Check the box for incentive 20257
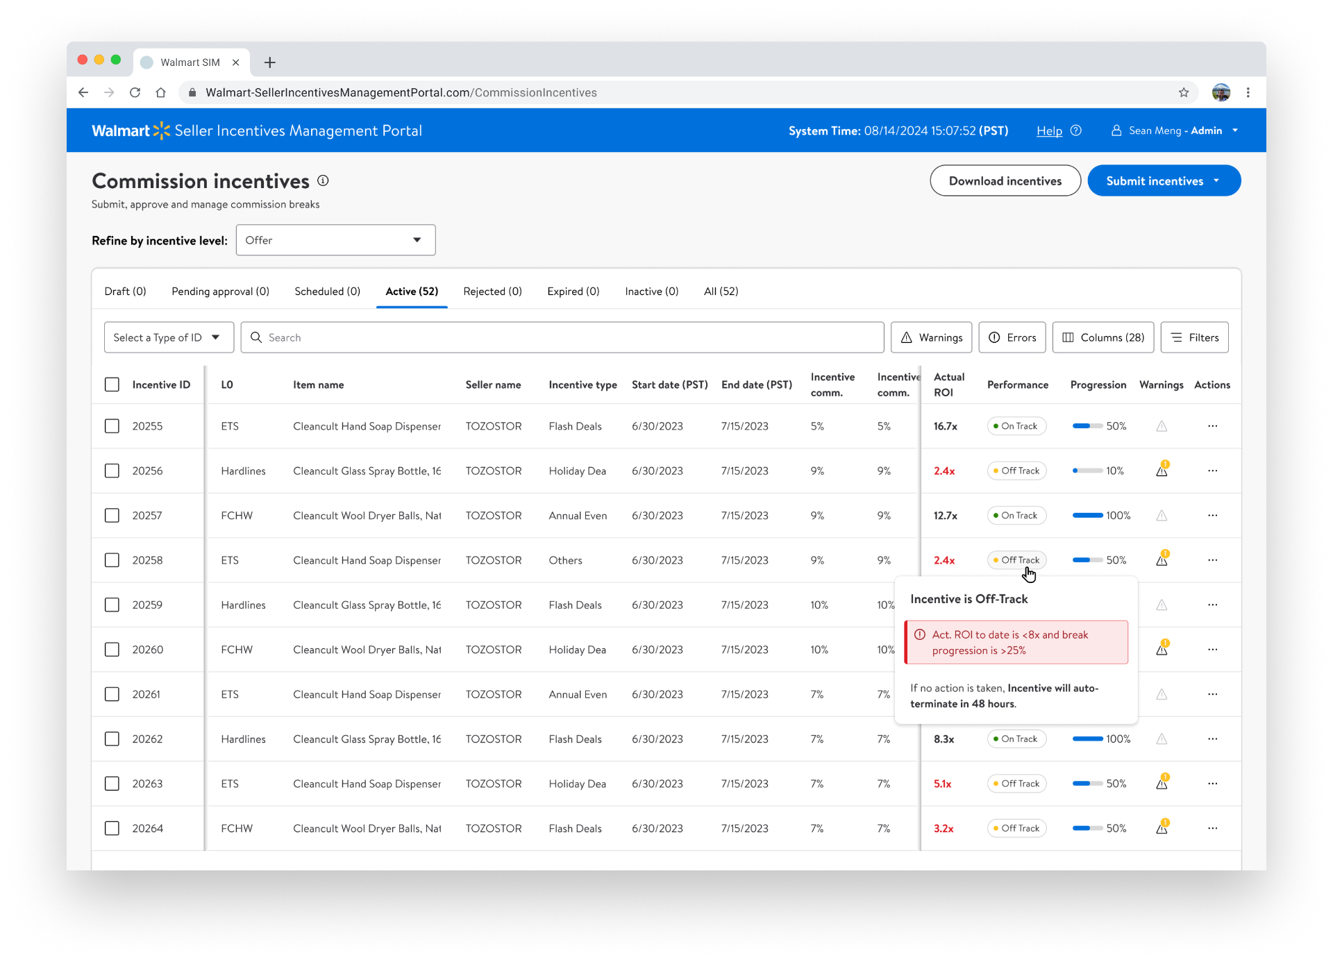This screenshot has width=1333, height=962. tap(112, 516)
